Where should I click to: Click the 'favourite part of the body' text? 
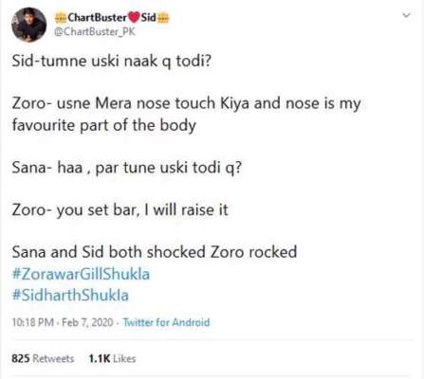click(104, 125)
